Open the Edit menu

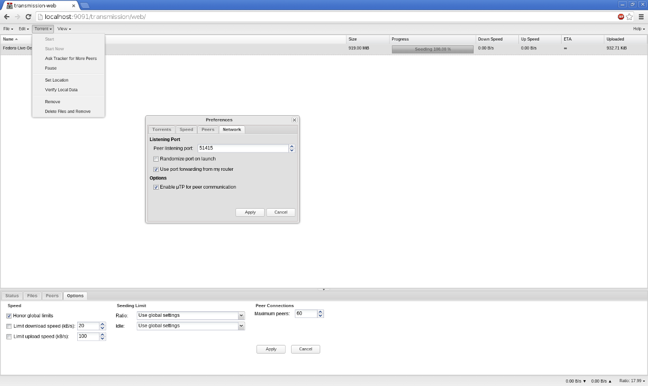click(23, 29)
